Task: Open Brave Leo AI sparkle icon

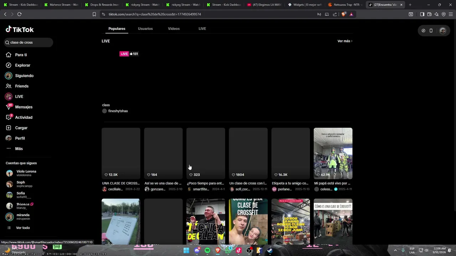Action: [x=436, y=14]
